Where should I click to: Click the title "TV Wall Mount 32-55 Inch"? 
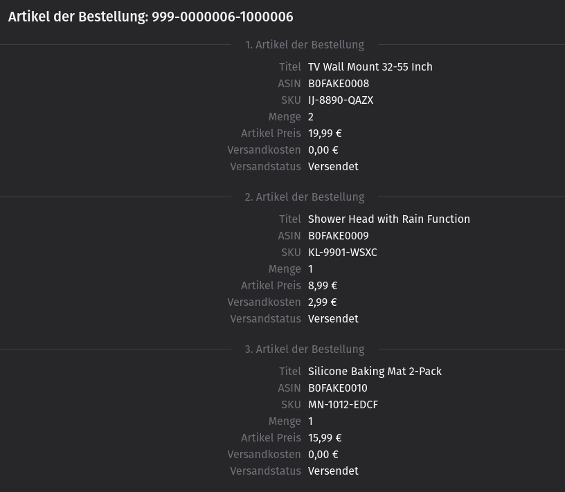[x=370, y=67]
